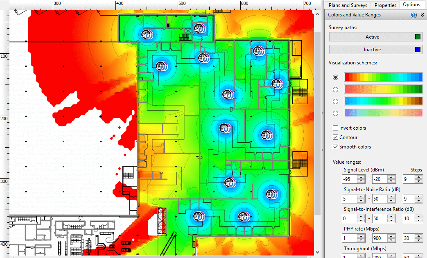Select the red-to-green visualization scheme radio button
This screenshot has height=258, width=427.
(x=336, y=89)
